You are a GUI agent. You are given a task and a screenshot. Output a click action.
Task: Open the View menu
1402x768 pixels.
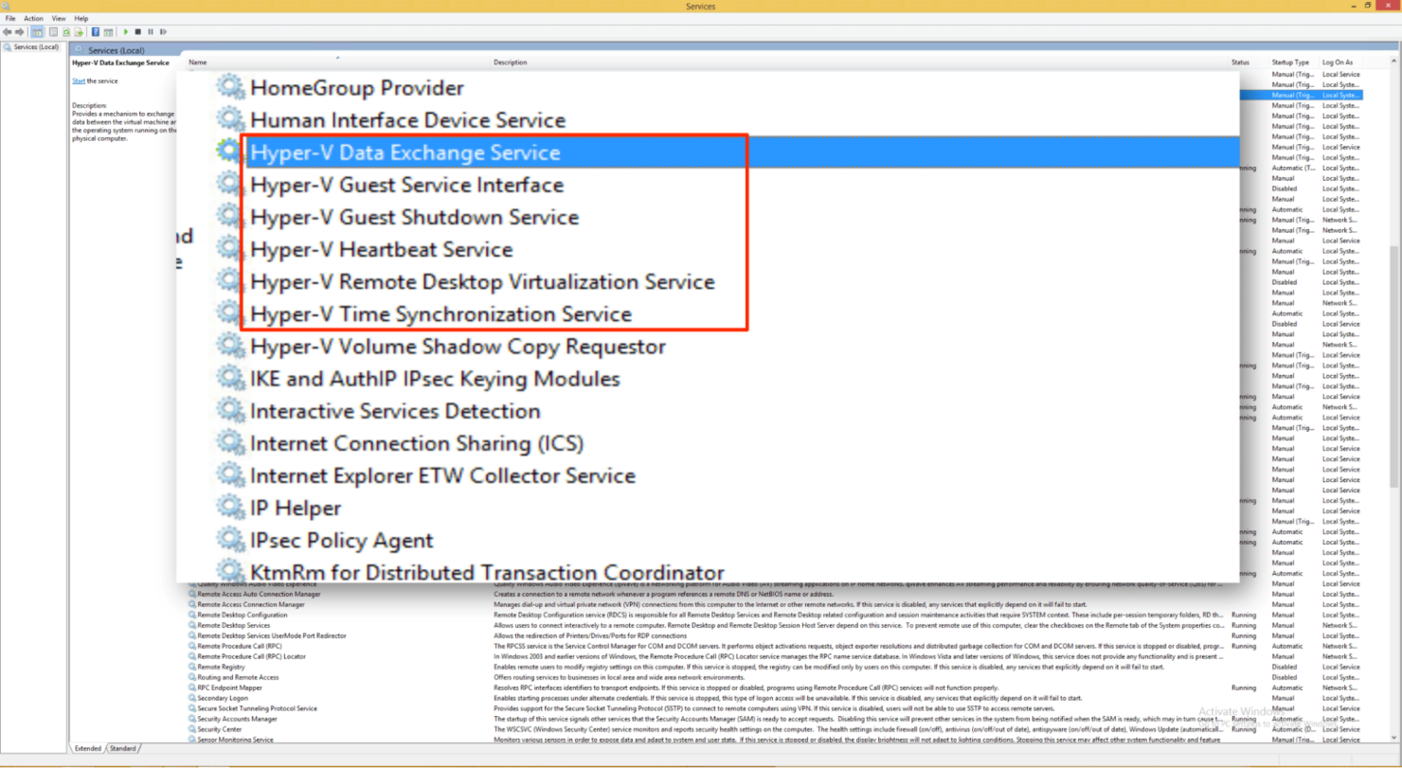click(58, 17)
